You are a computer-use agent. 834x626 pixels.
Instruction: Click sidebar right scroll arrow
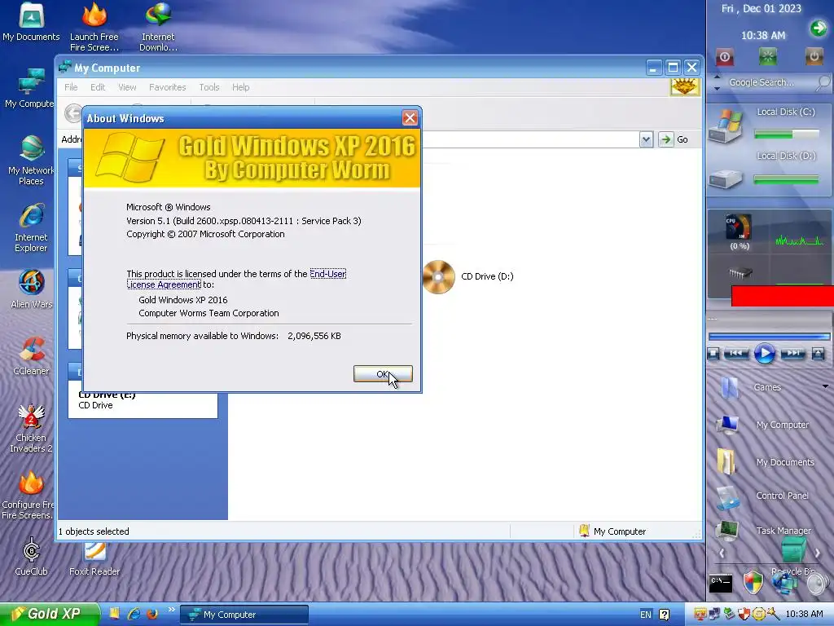[817, 553]
